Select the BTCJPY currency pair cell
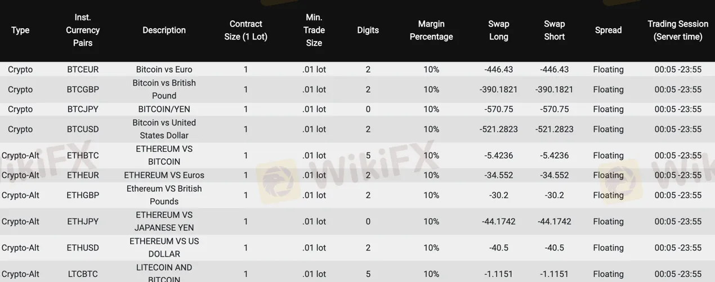715x282 pixels. pos(83,109)
